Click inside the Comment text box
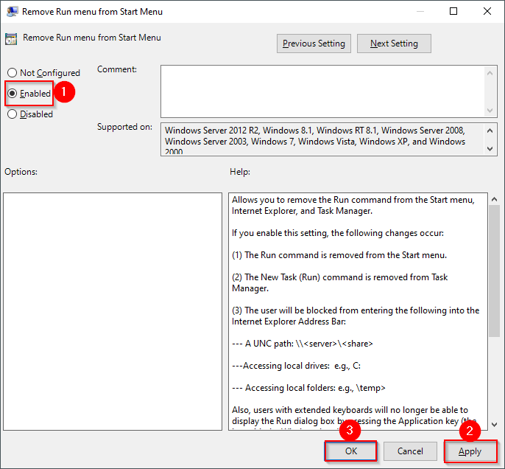 point(322,90)
